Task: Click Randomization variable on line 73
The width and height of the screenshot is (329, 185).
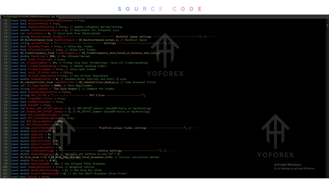Action: pos(41,79)
